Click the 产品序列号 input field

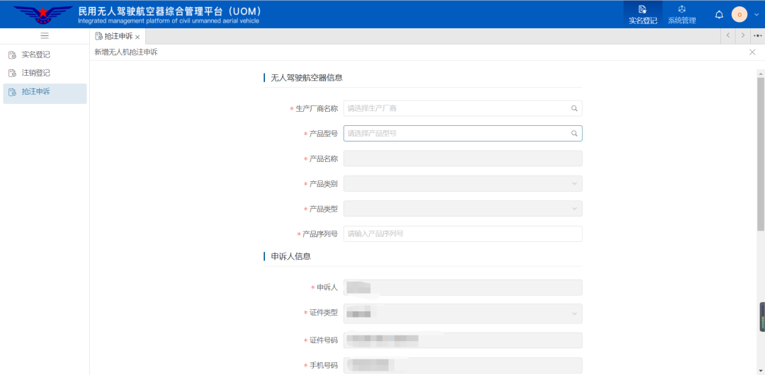click(462, 233)
